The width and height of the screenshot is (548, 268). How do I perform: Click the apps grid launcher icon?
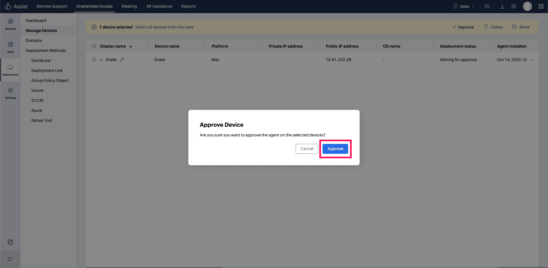pyautogui.click(x=541, y=6)
